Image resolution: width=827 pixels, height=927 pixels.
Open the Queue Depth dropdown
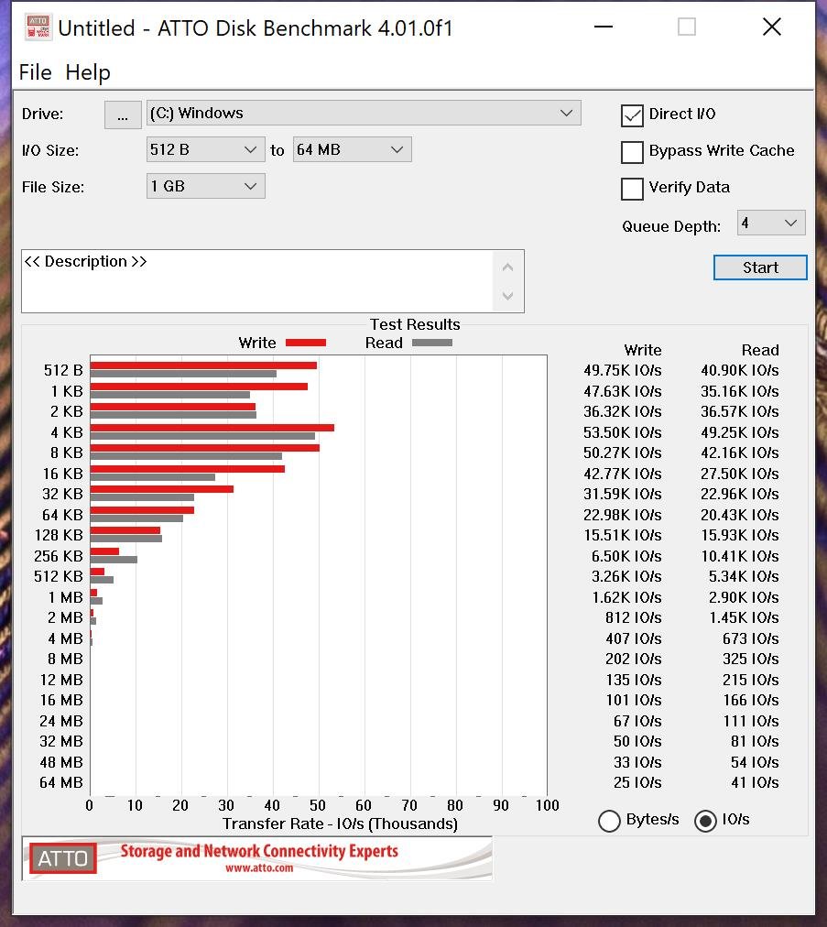[771, 223]
